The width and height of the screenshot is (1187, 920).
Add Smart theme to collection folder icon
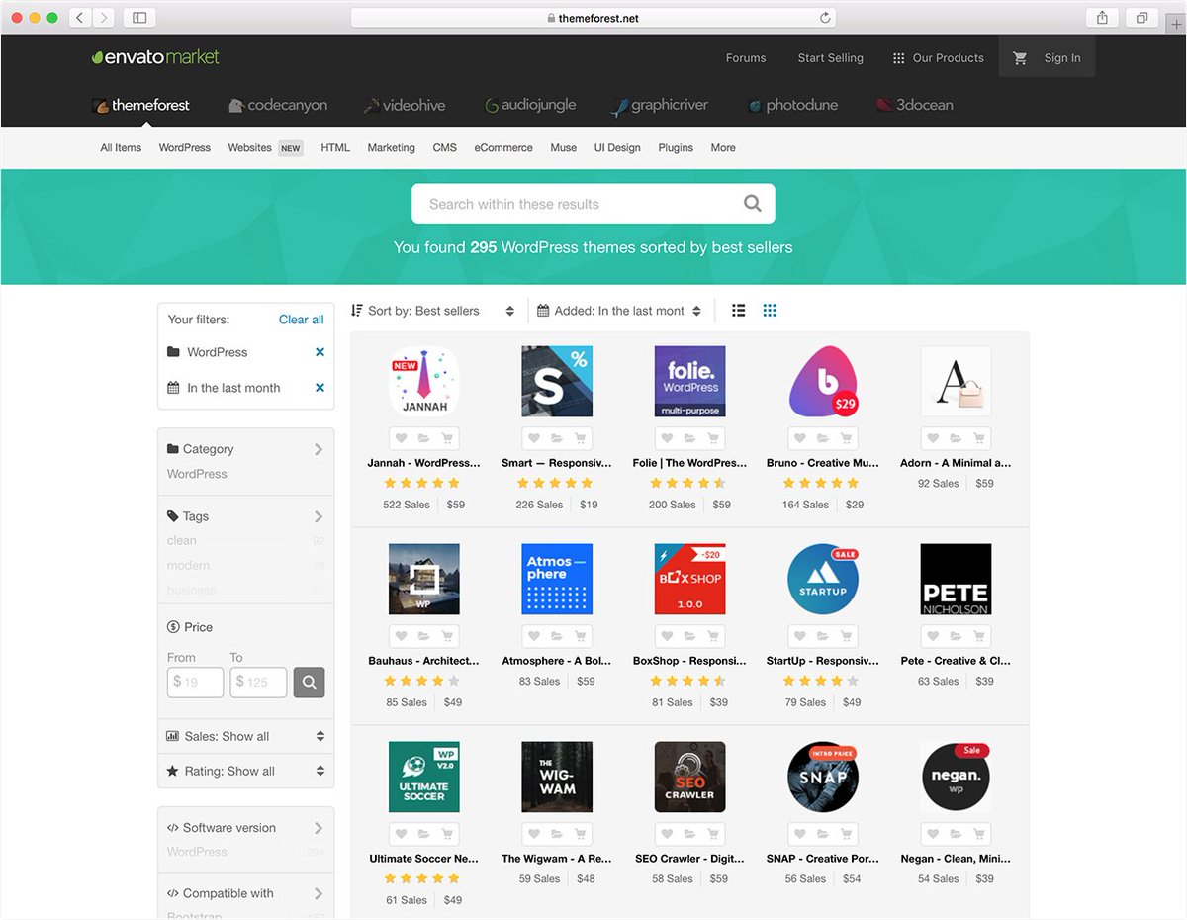557,438
